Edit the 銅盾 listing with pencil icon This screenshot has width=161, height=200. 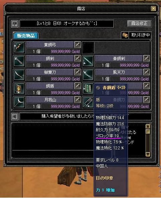pyautogui.click(x=78, y=86)
